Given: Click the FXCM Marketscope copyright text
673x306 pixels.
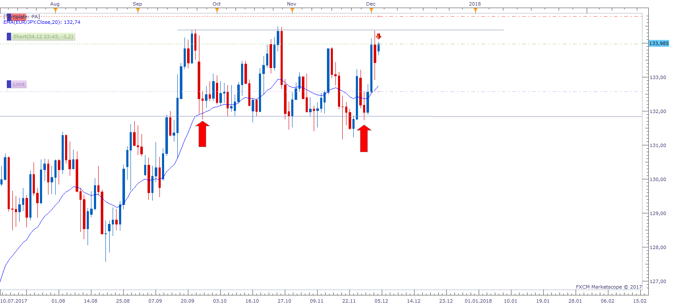Looking at the screenshot, I should point(608,287).
